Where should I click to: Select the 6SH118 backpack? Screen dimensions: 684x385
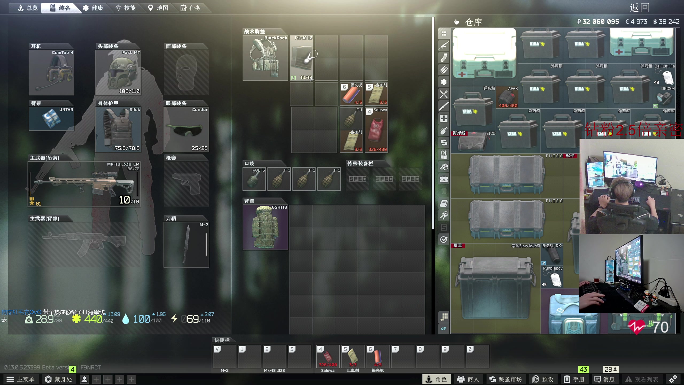(265, 227)
